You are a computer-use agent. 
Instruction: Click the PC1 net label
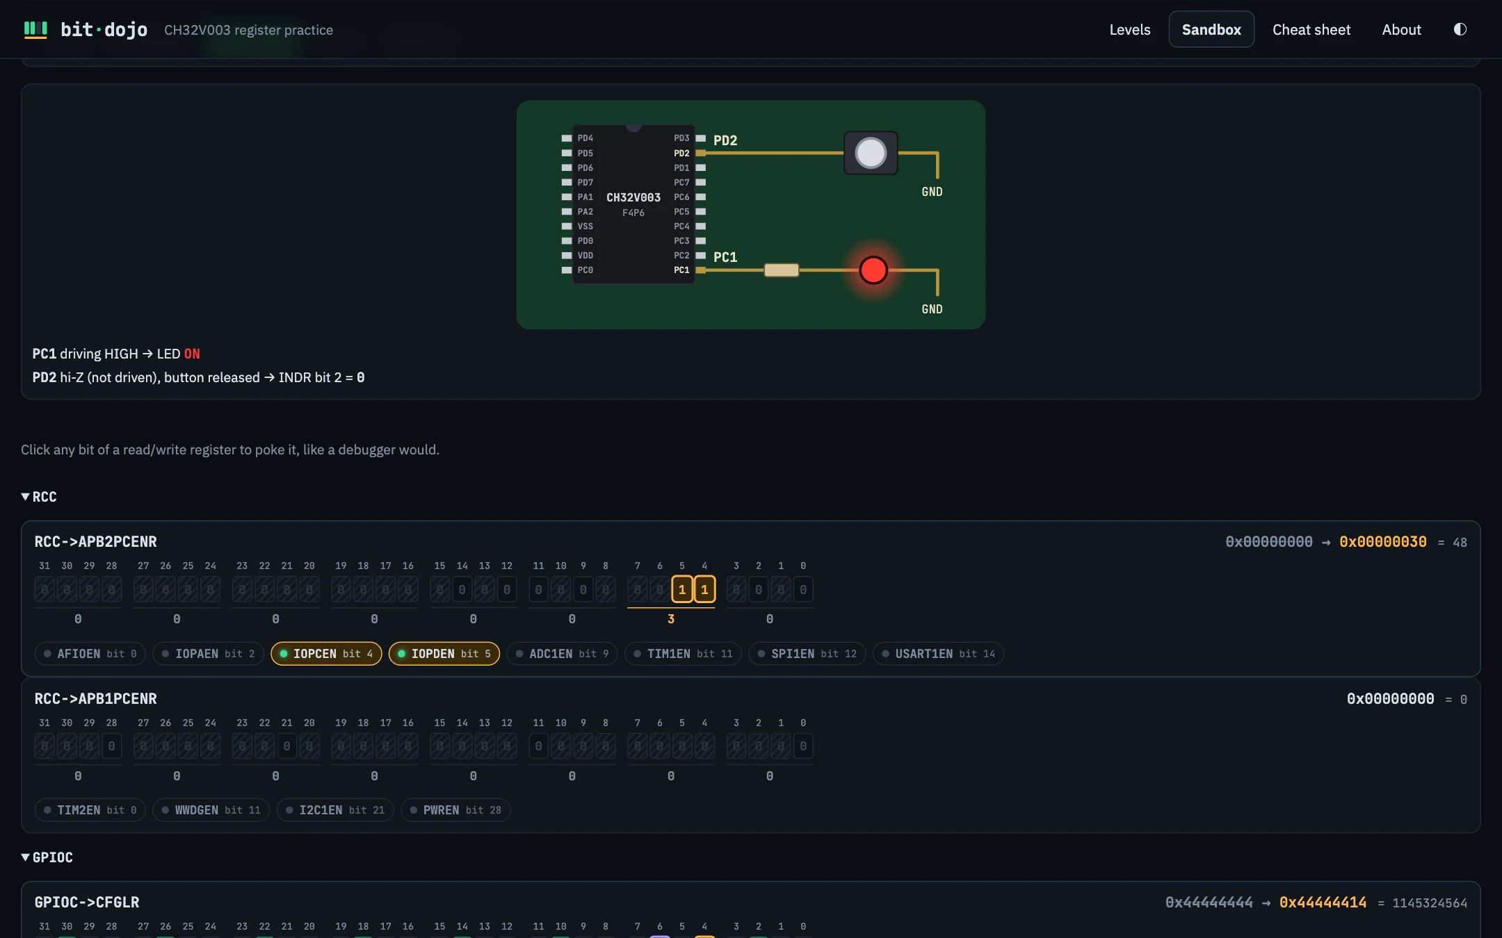click(725, 257)
